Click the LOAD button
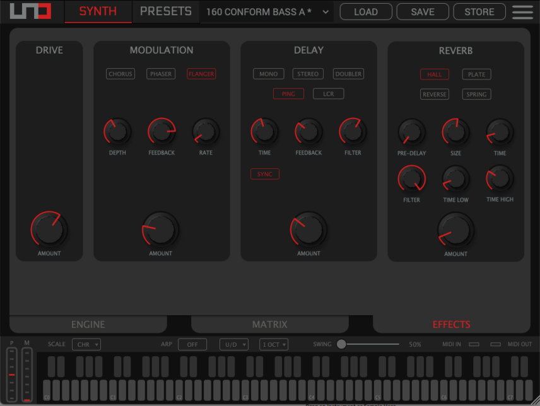Image resolution: width=540 pixels, height=406 pixels. click(x=366, y=12)
